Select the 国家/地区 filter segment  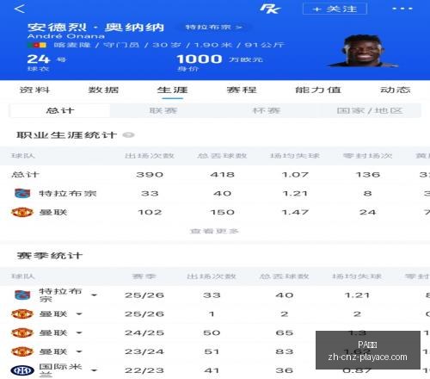[x=370, y=110]
